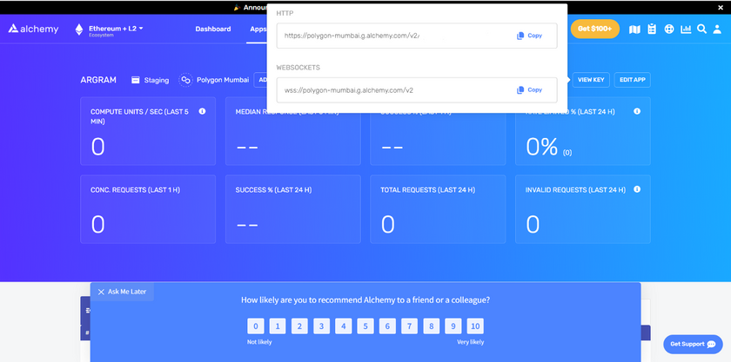Rate recommendation 5
The height and width of the screenshot is (362, 731).
click(x=365, y=326)
